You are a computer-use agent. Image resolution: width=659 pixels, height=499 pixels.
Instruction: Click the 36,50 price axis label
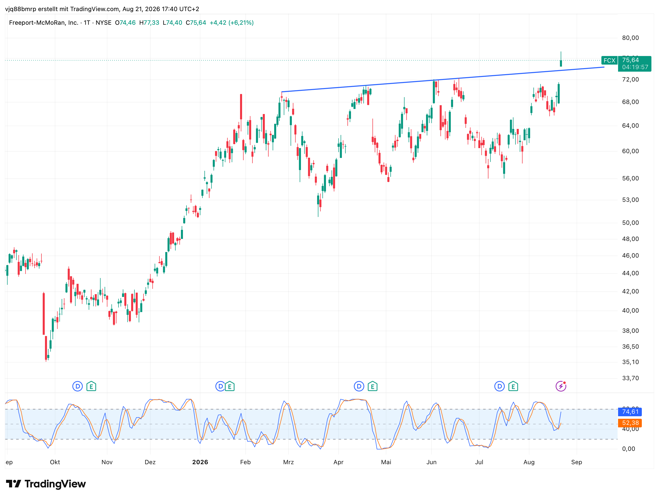click(x=630, y=346)
